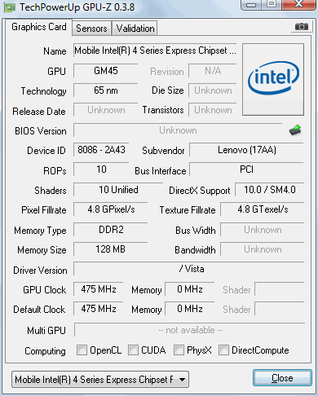Click the Bus Interface field showing PCI
318x396 pixels.
(x=246, y=169)
